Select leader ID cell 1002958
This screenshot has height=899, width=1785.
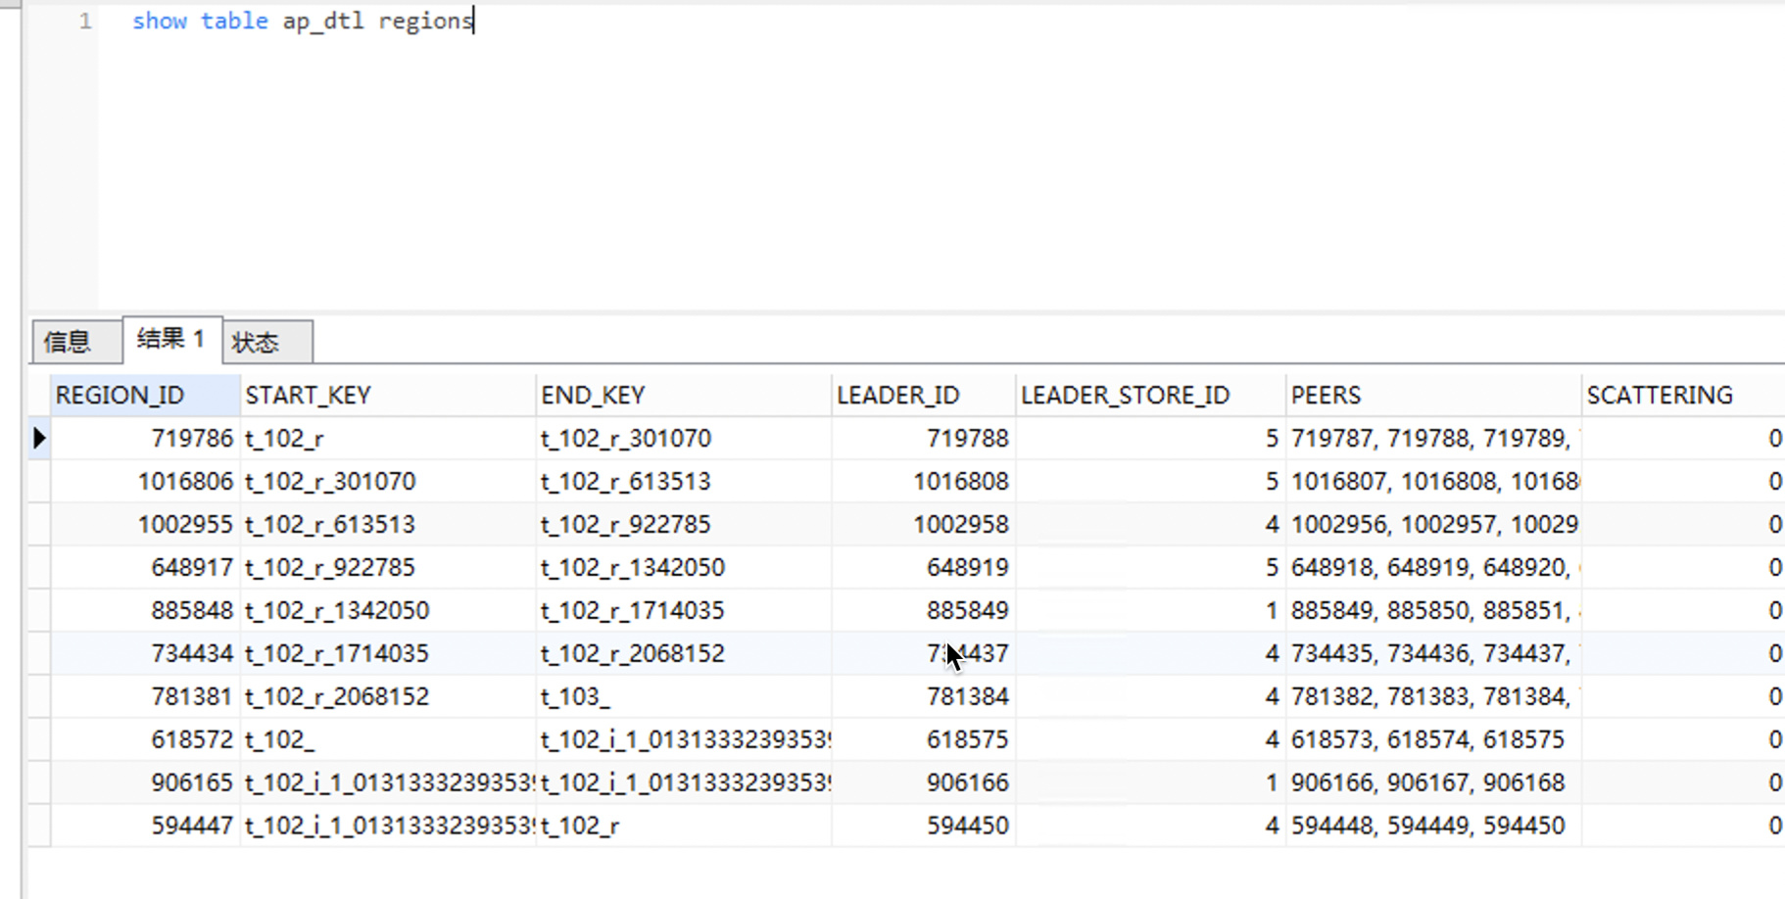click(x=960, y=525)
